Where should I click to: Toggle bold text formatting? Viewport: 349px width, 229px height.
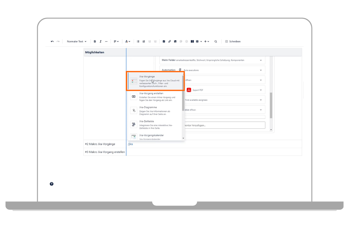click(x=95, y=41)
